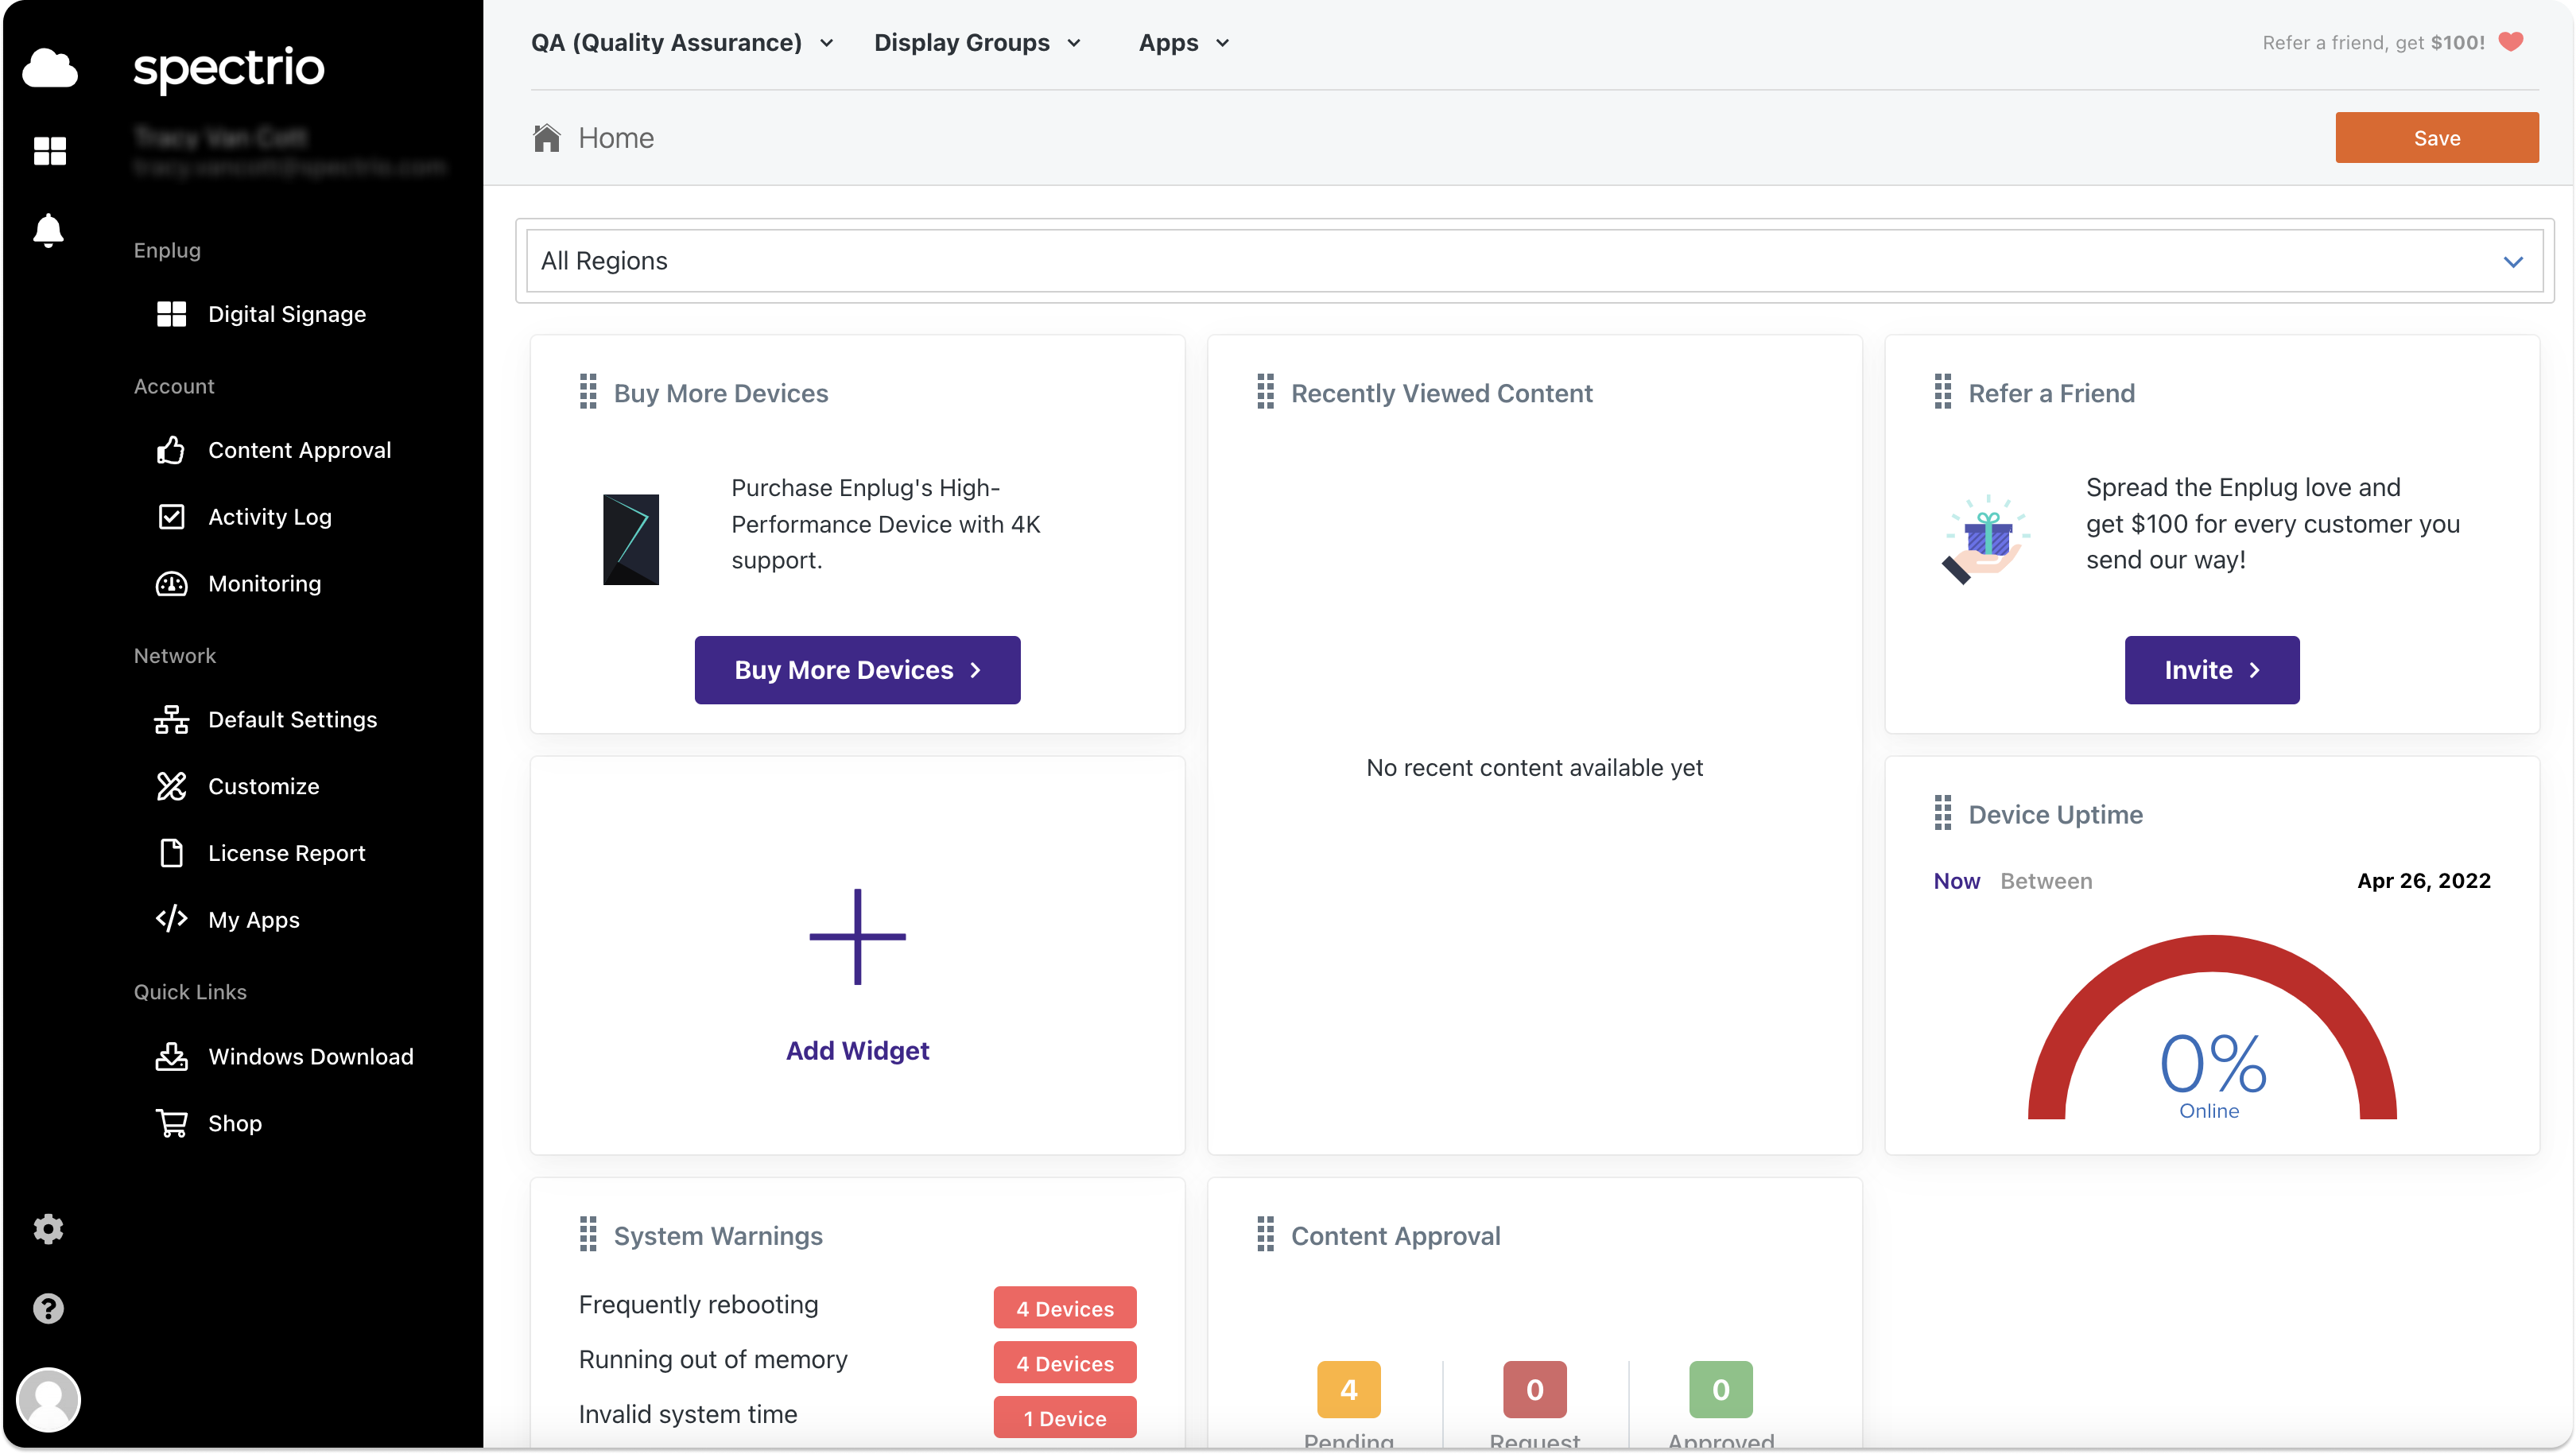Expand the Display Groups dropdown

(x=978, y=43)
